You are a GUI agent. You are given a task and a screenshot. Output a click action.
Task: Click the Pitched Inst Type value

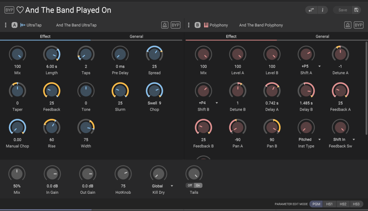coord(305,139)
